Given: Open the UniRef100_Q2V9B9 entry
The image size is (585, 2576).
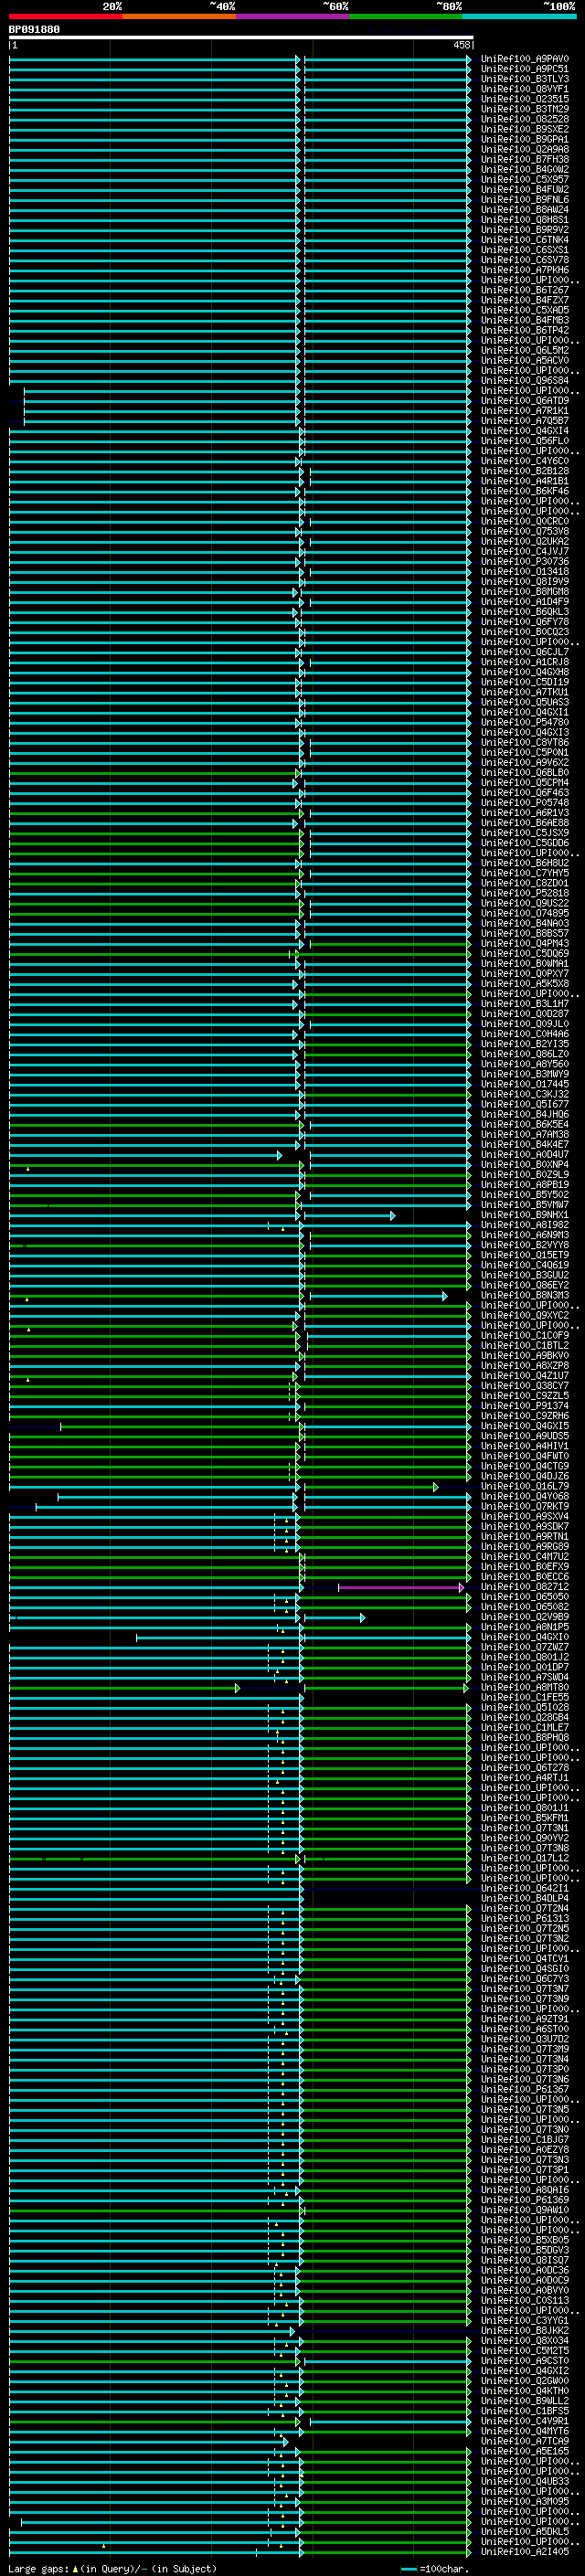Looking at the screenshot, I should [x=525, y=1618].
